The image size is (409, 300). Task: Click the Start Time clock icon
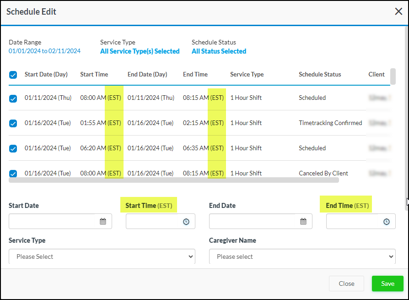pyautogui.click(x=186, y=221)
